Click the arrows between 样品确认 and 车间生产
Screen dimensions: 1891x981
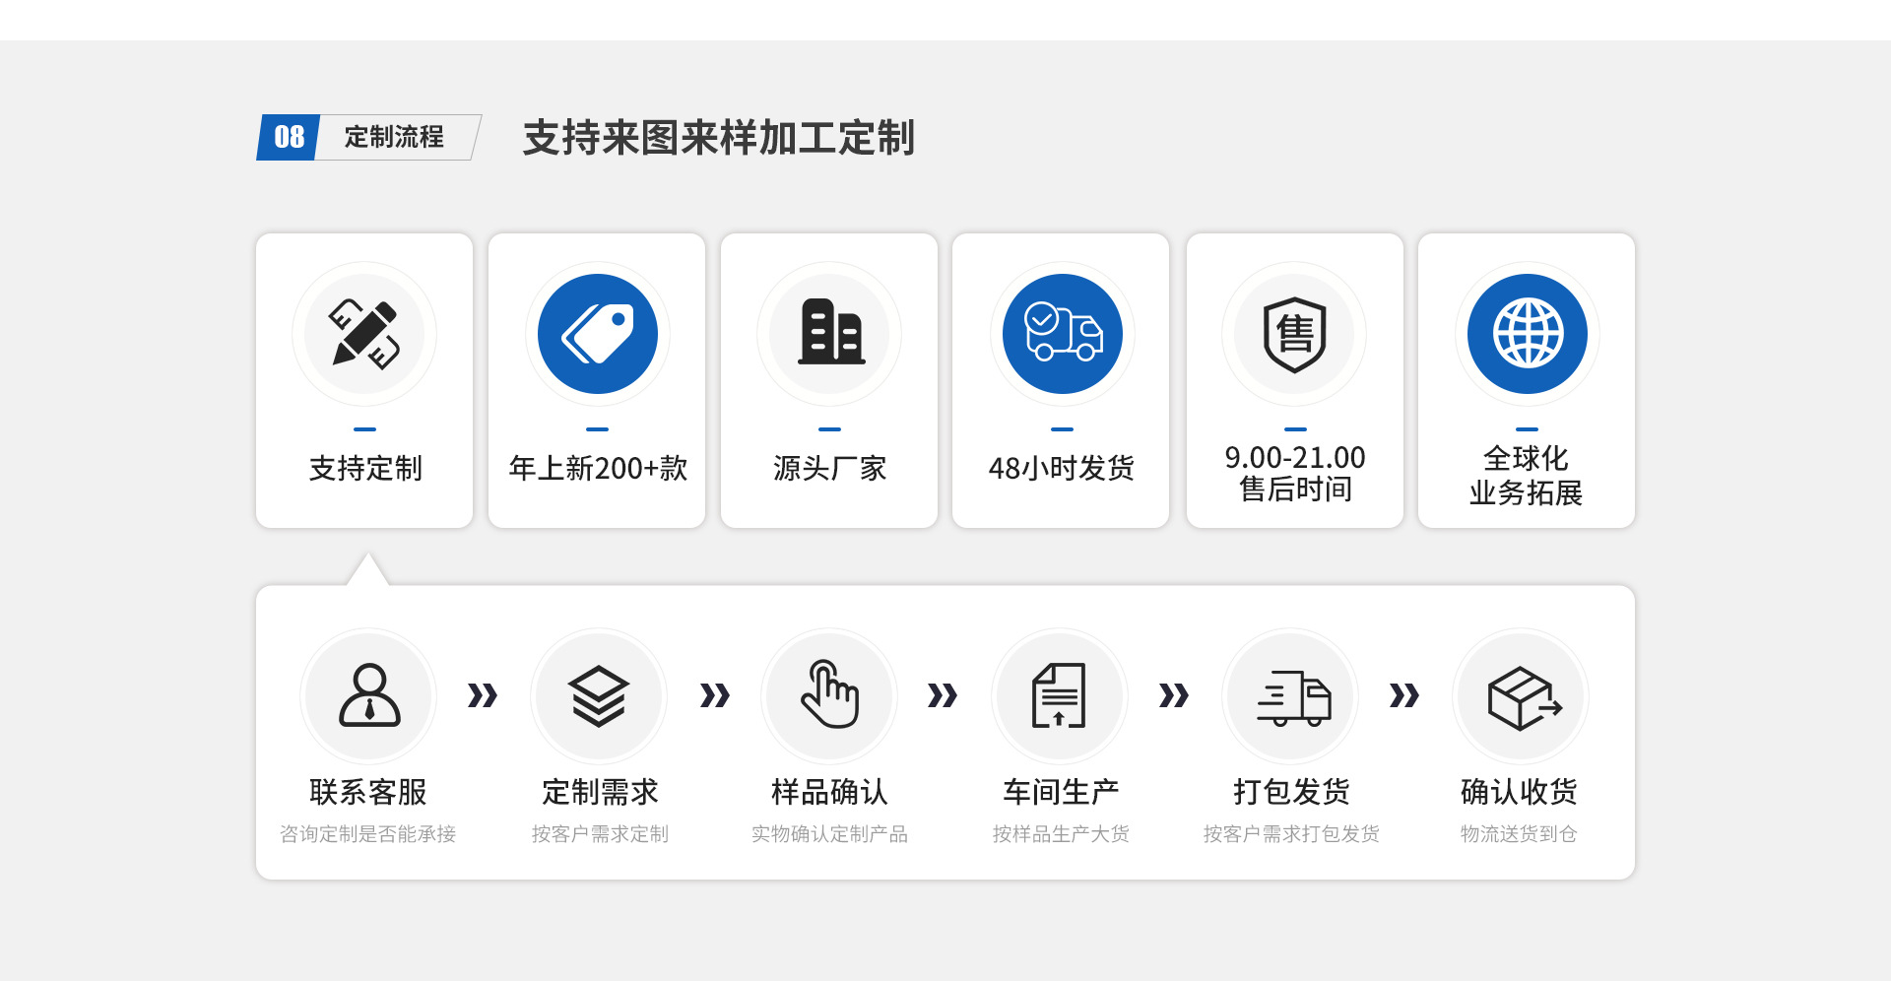[943, 695]
